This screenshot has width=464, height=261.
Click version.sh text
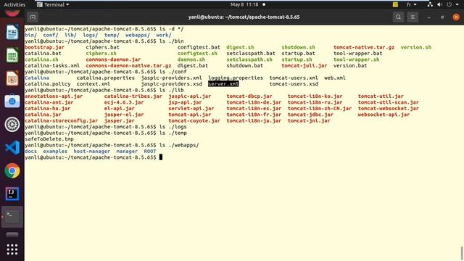tap(415, 47)
